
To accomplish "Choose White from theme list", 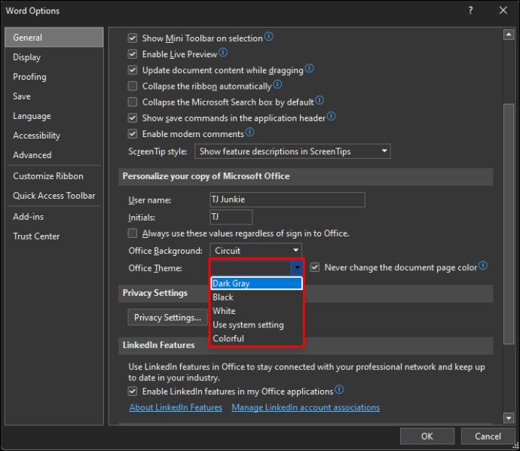I will pyautogui.click(x=256, y=311).
